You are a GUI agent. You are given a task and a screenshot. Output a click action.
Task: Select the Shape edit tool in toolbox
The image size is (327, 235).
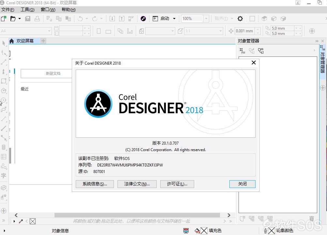(4, 53)
